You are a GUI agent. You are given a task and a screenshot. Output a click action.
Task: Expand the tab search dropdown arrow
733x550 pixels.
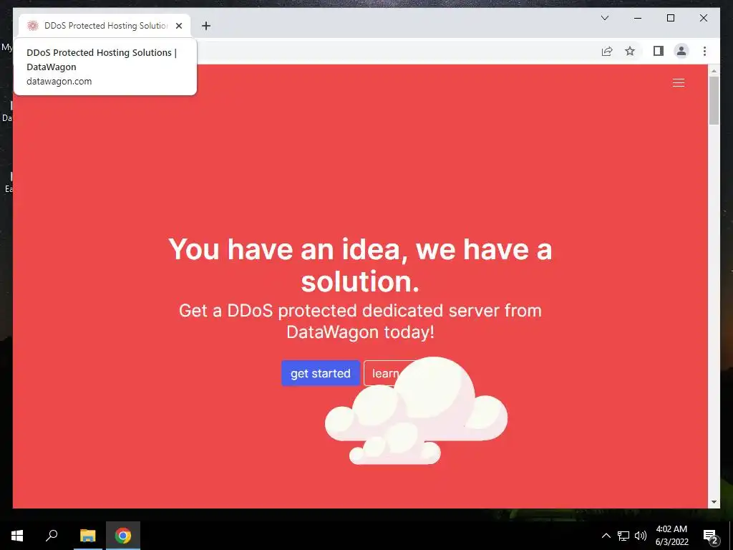pos(604,18)
